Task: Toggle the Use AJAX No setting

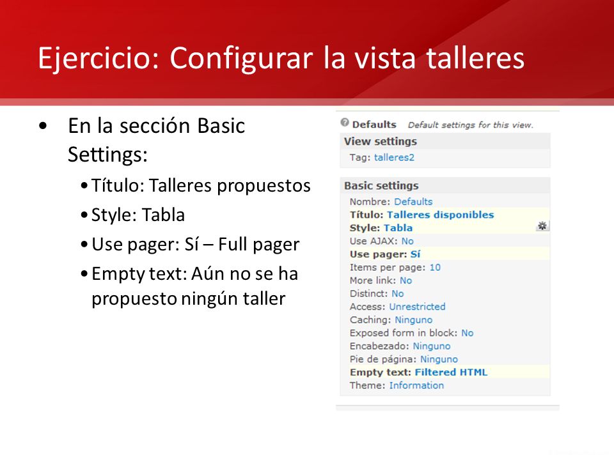Action: coord(407,241)
